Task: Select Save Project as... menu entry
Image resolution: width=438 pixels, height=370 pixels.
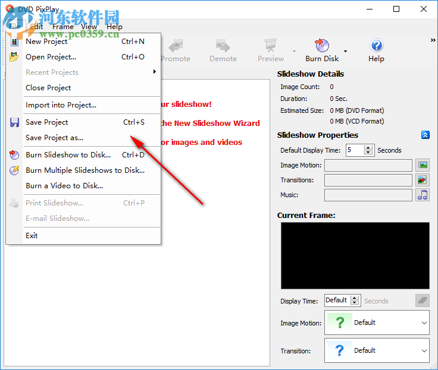Action: 84,138
